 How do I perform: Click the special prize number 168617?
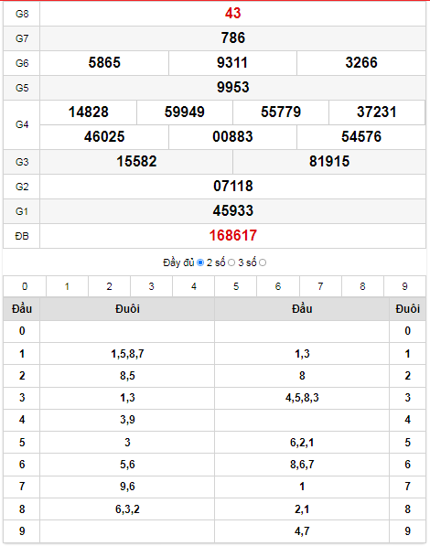pos(232,236)
